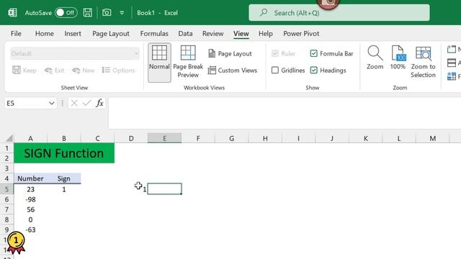Select column C header

click(98, 138)
